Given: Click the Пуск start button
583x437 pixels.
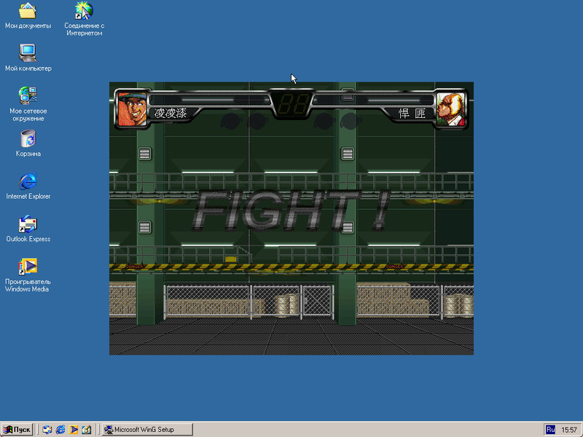Looking at the screenshot, I should [x=17, y=430].
